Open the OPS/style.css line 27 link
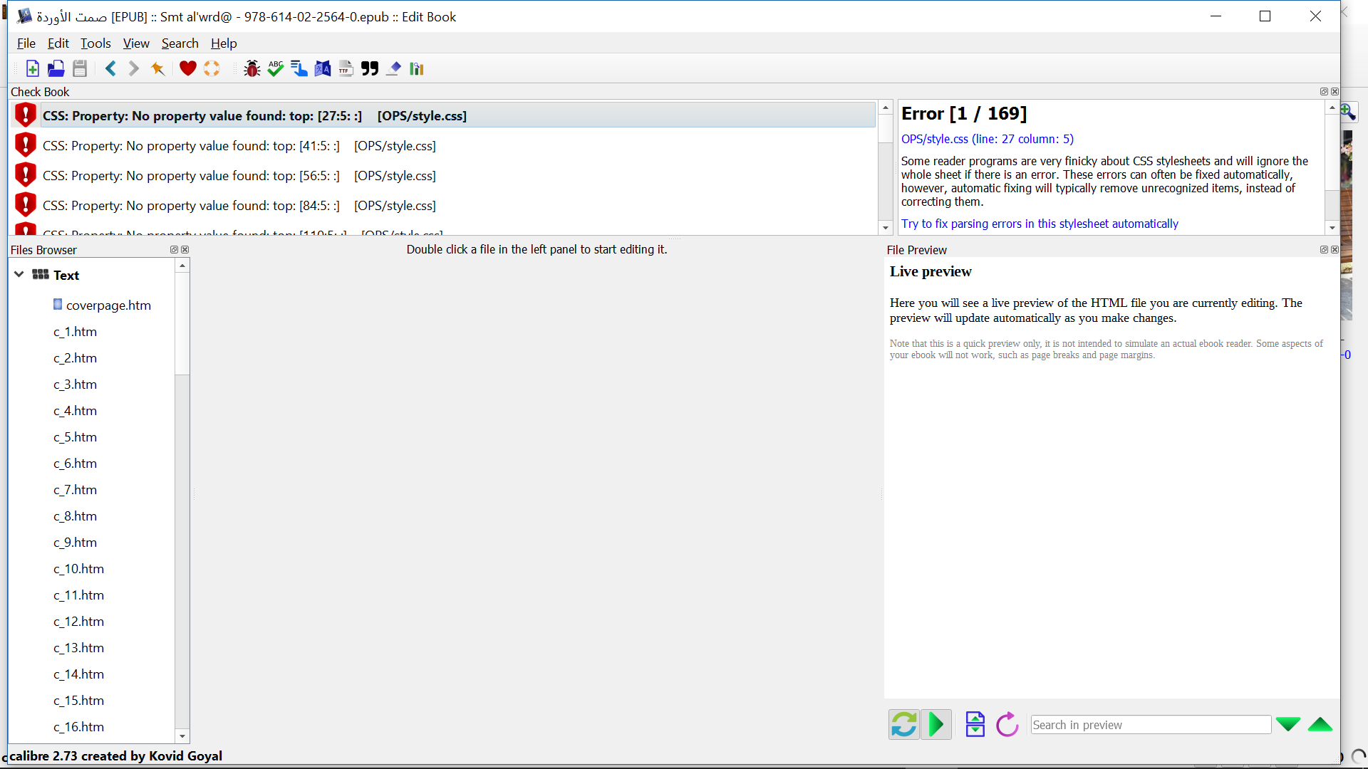The image size is (1368, 769). pos(987,139)
